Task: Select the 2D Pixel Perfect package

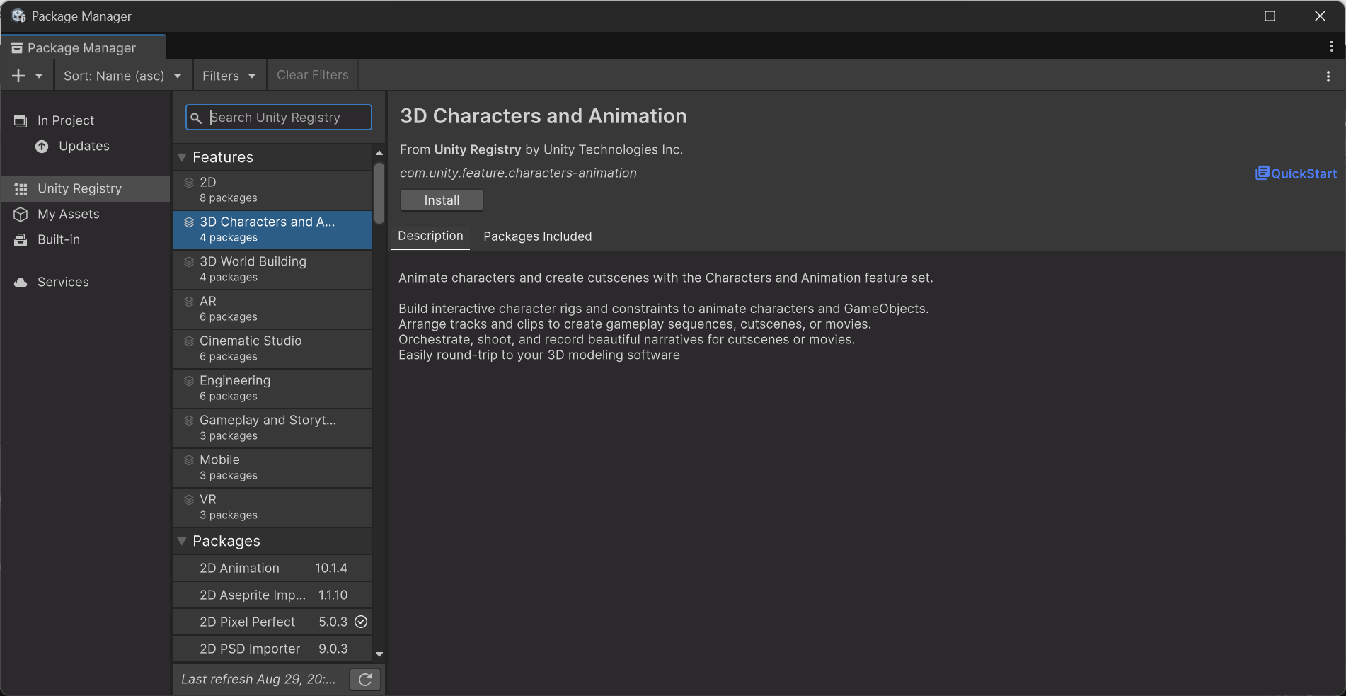Action: 272,622
